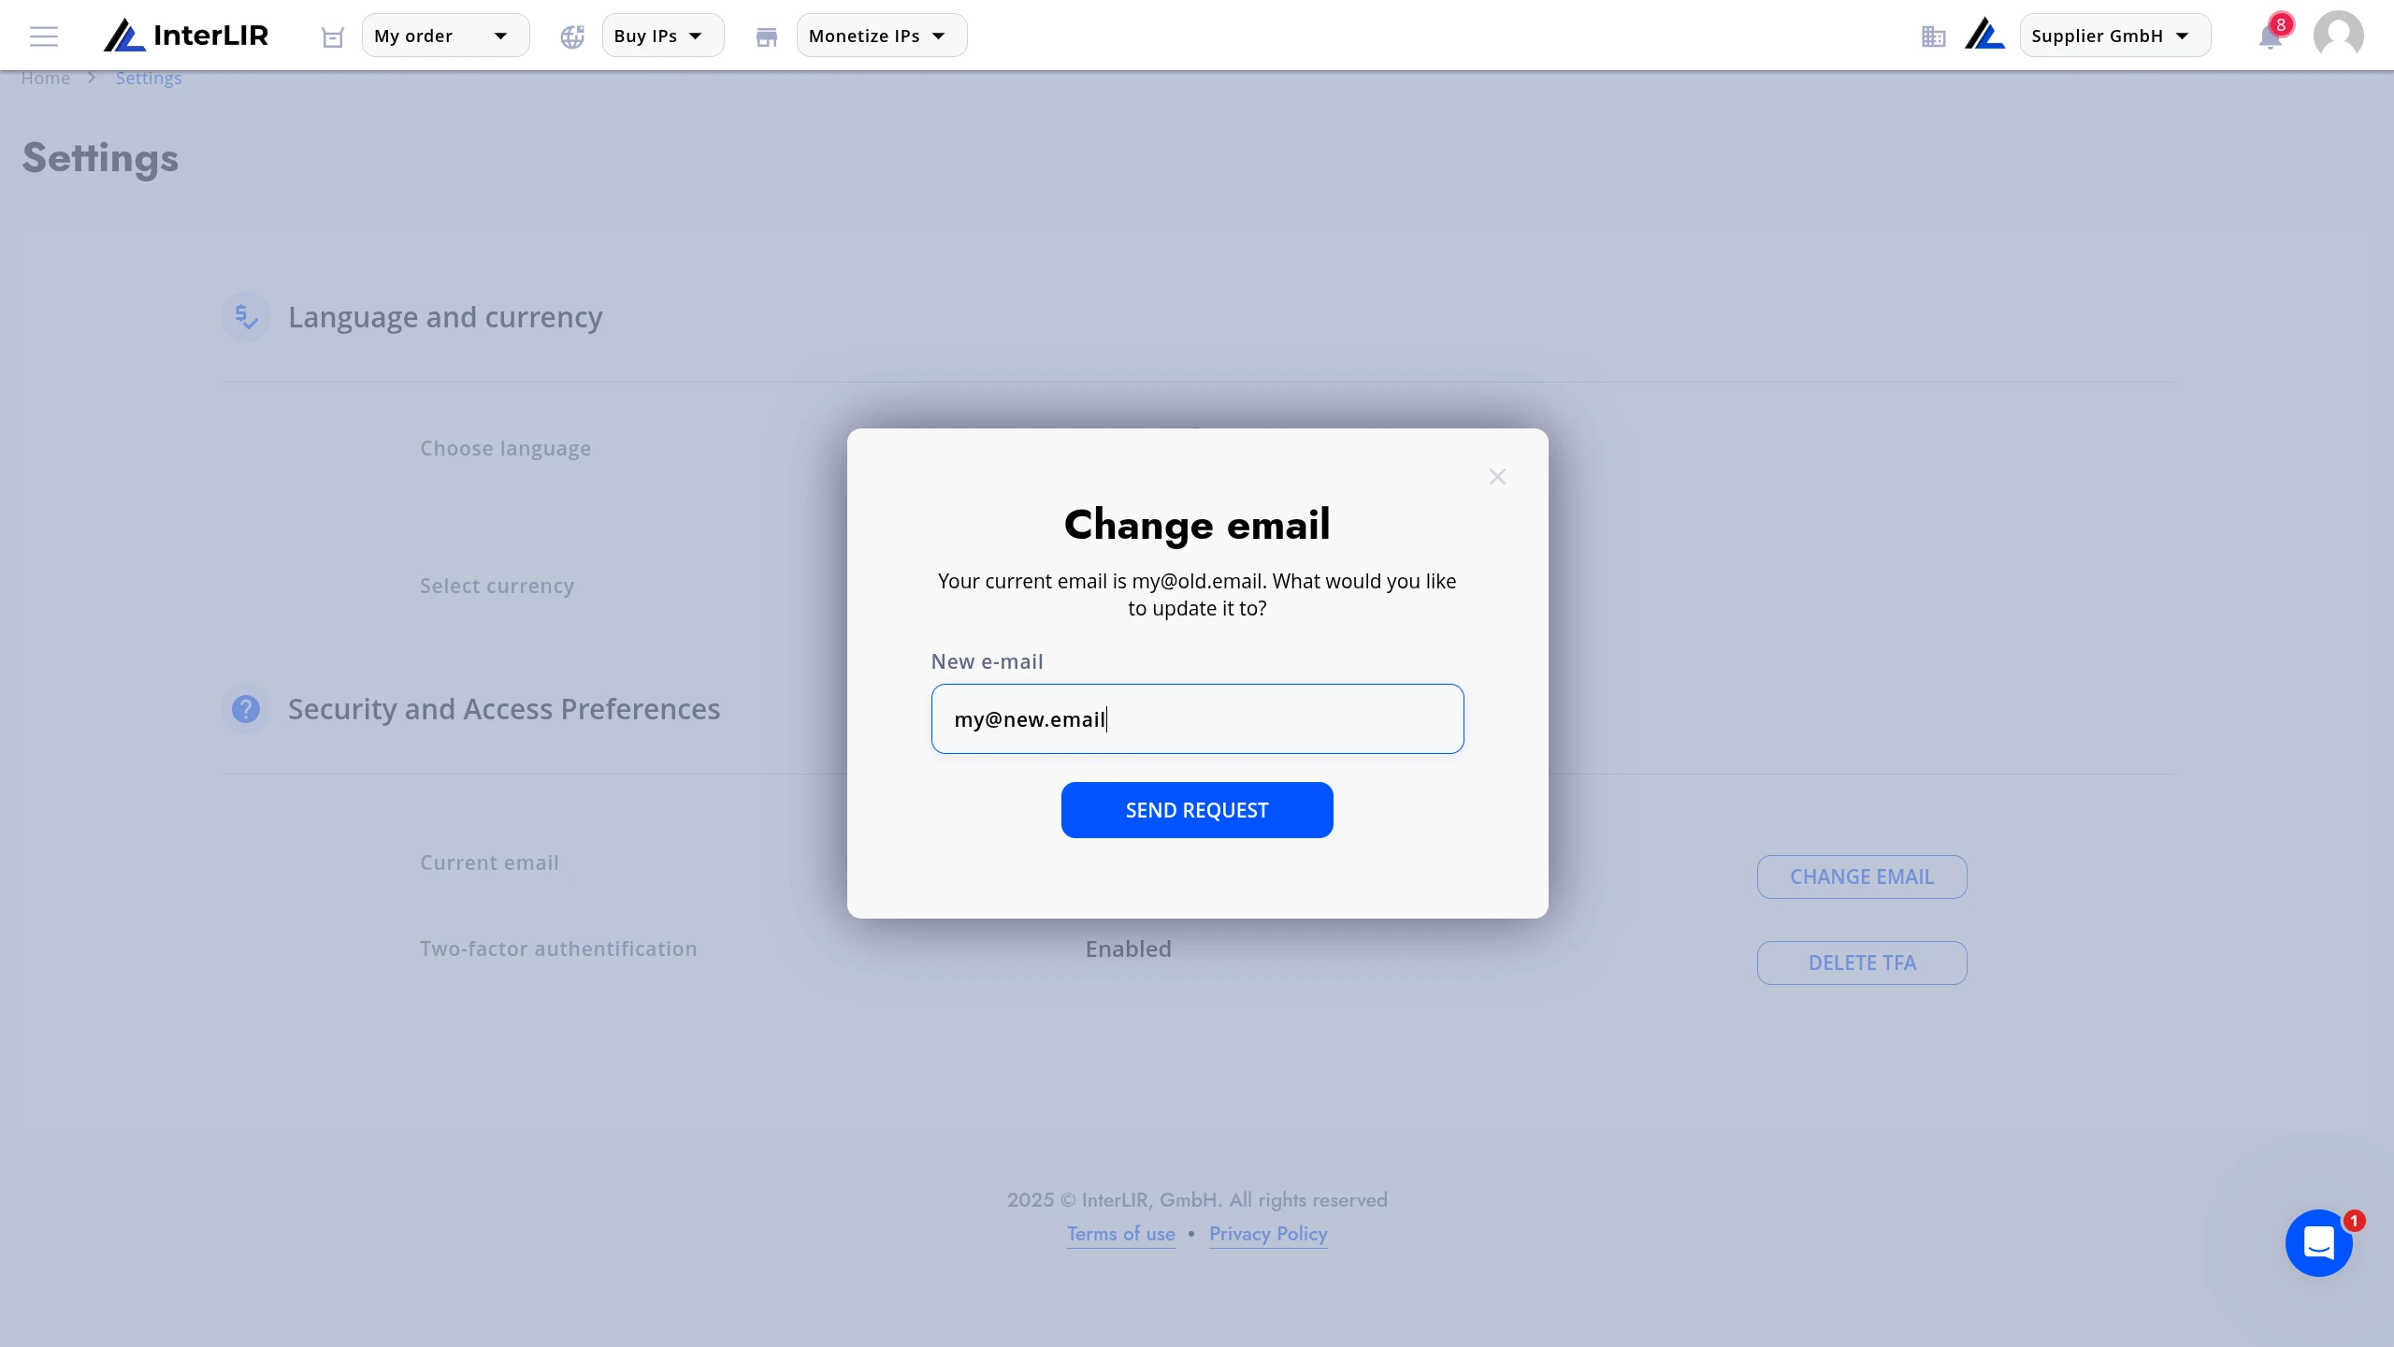The width and height of the screenshot is (2394, 1347).
Task: Click the DELETE TFA button
Action: click(x=1862, y=963)
